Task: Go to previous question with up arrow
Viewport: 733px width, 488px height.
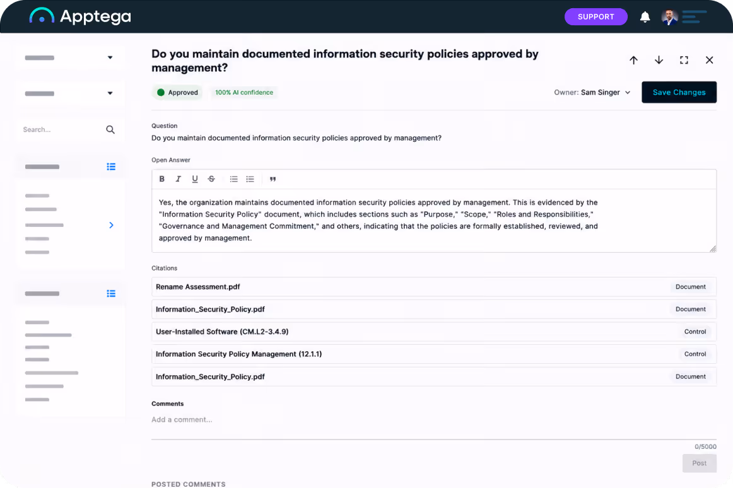Action: pyautogui.click(x=633, y=61)
